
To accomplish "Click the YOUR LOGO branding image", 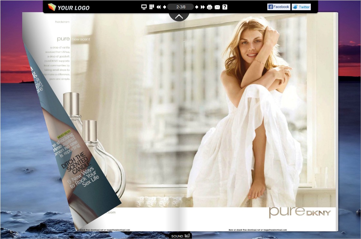I will (68, 7).
